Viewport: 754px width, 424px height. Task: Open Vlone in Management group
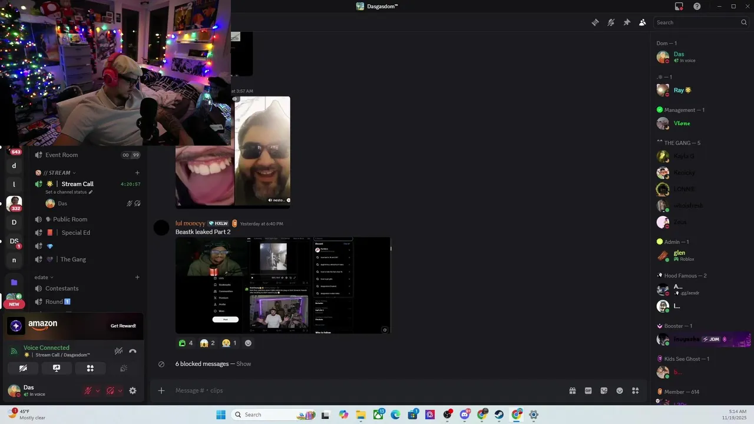click(701, 123)
